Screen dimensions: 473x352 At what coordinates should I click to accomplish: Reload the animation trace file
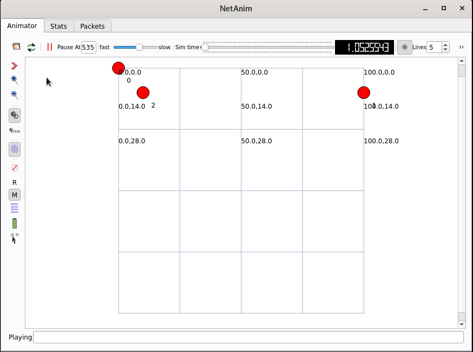point(31,48)
